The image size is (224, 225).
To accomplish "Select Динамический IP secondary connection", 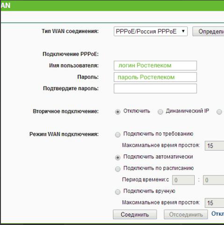I will point(160,112).
